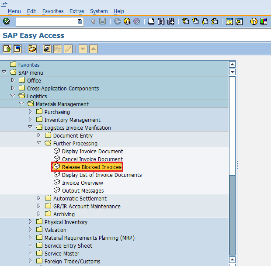Select Release Blocked Invoices transaction
Screen dimensions: 271x266
coord(92,167)
